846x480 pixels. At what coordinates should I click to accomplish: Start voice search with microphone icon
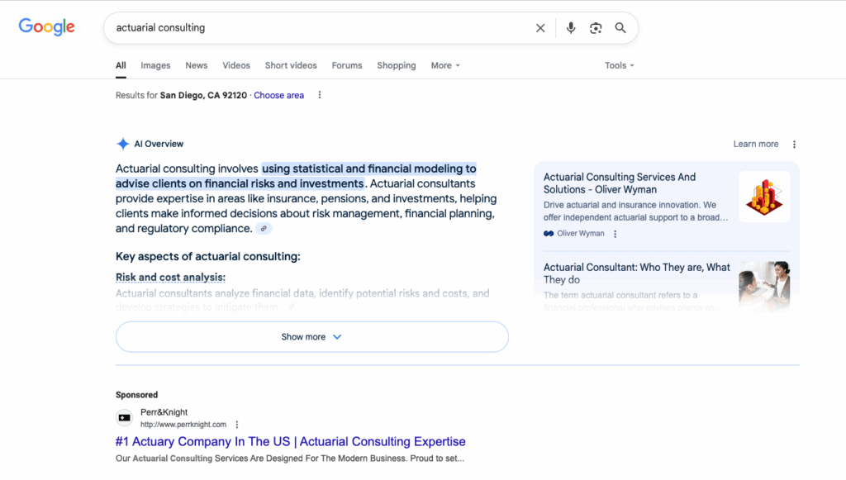(570, 28)
